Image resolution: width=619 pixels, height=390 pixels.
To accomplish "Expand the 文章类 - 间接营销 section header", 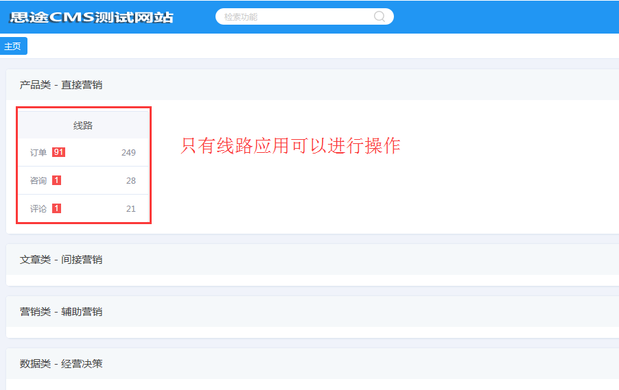I will 61,260.
